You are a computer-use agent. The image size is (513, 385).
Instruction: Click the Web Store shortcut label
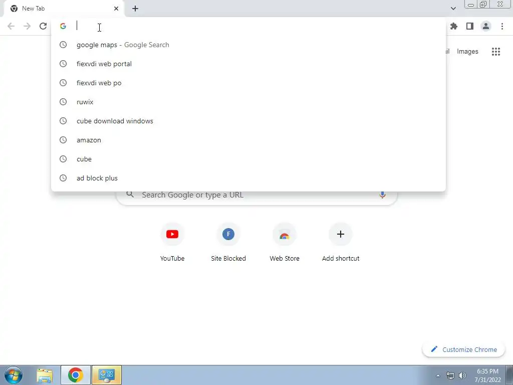click(x=285, y=258)
